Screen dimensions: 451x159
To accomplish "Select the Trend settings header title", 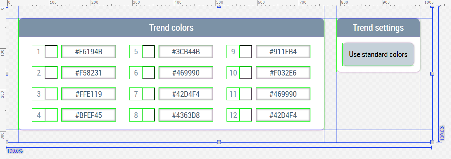I will 378,27.
